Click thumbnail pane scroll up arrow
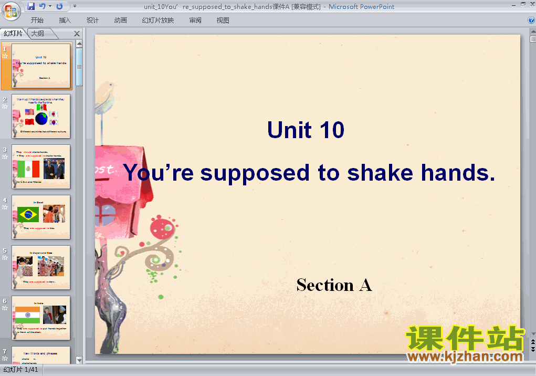Image resolution: width=536 pixels, height=376 pixels. [x=79, y=44]
